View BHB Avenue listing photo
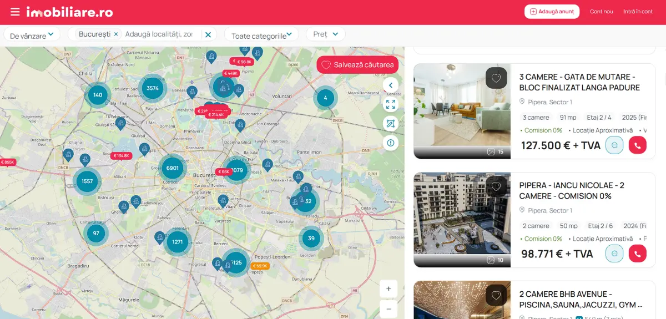Viewport: 666px width, 319px height. tap(462, 300)
